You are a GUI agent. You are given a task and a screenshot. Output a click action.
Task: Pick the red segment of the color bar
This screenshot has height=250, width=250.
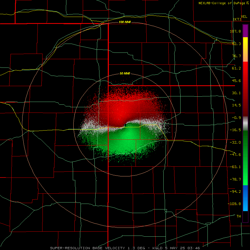(x=245, y=89)
